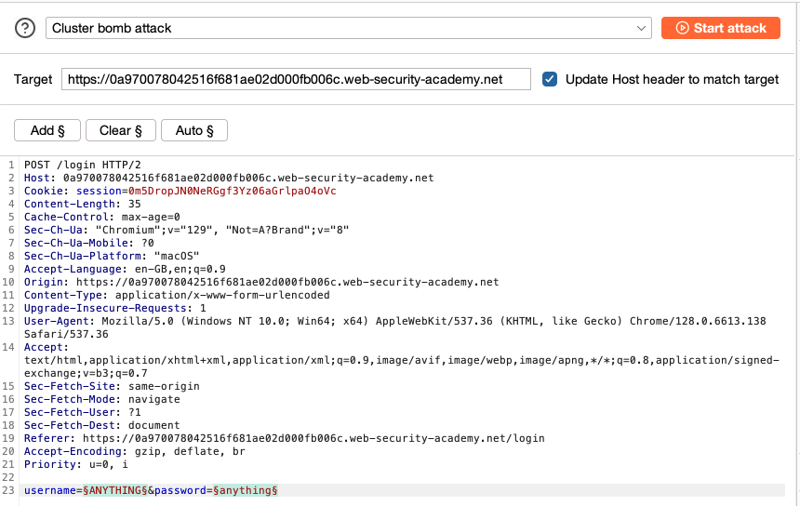800x506 pixels.
Task: Select the session cookie value
Action: pyautogui.click(x=233, y=191)
